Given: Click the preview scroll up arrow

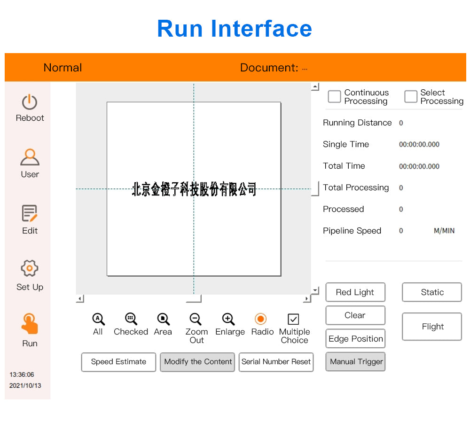Looking at the screenshot, I should click(x=315, y=87).
